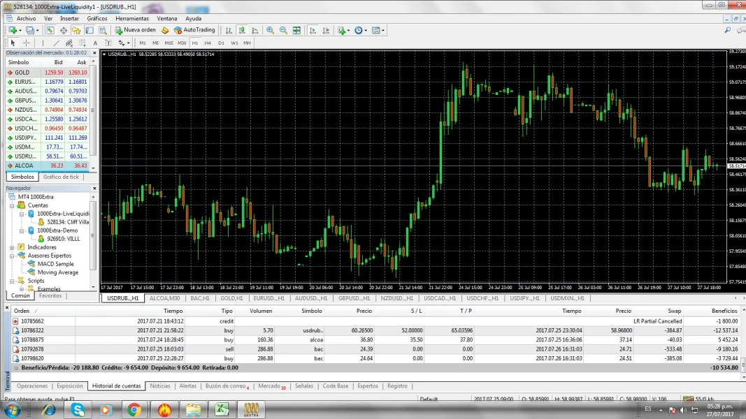This screenshot has height=419, width=746.
Task: Draw a vertical line using toolbar tool
Action: (42, 43)
